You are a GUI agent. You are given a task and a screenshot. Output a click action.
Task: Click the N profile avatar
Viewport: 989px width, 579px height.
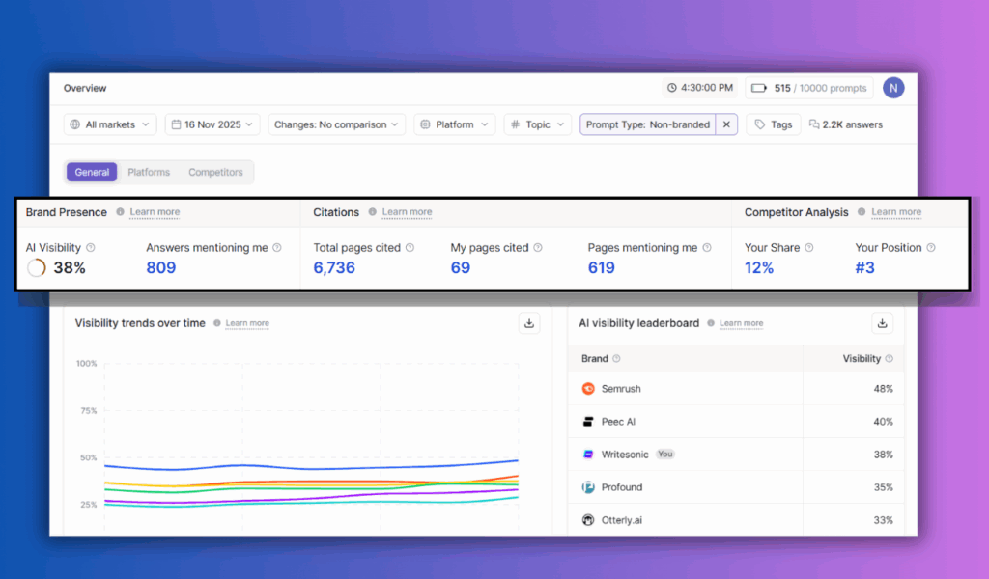tap(893, 87)
